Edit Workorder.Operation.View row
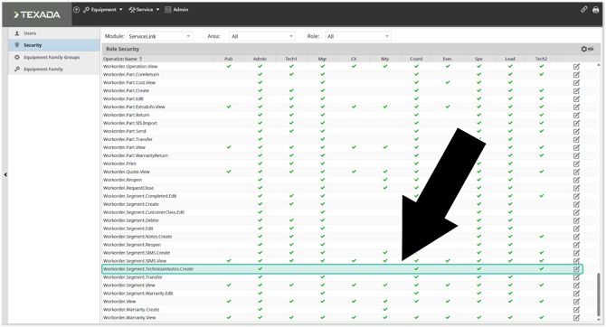The height and width of the screenshot is (327, 606). [x=576, y=67]
